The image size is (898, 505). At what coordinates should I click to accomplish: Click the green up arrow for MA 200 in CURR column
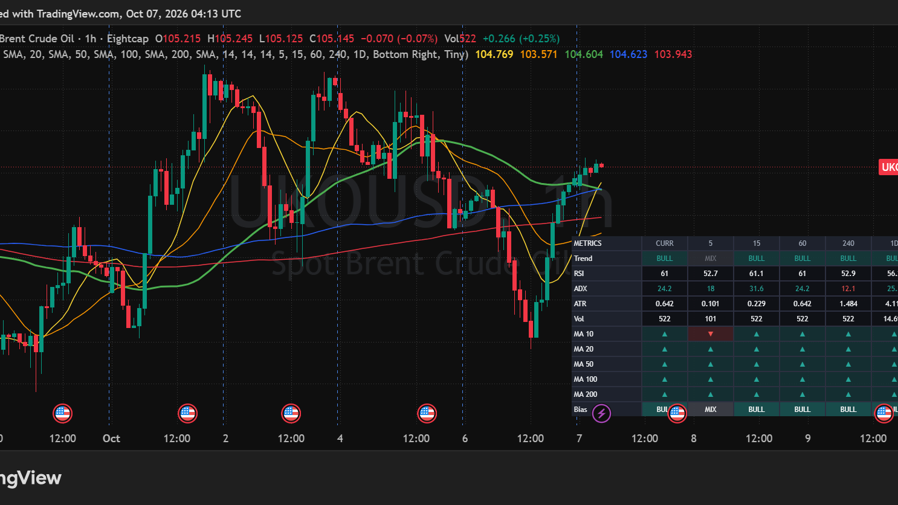tap(665, 394)
